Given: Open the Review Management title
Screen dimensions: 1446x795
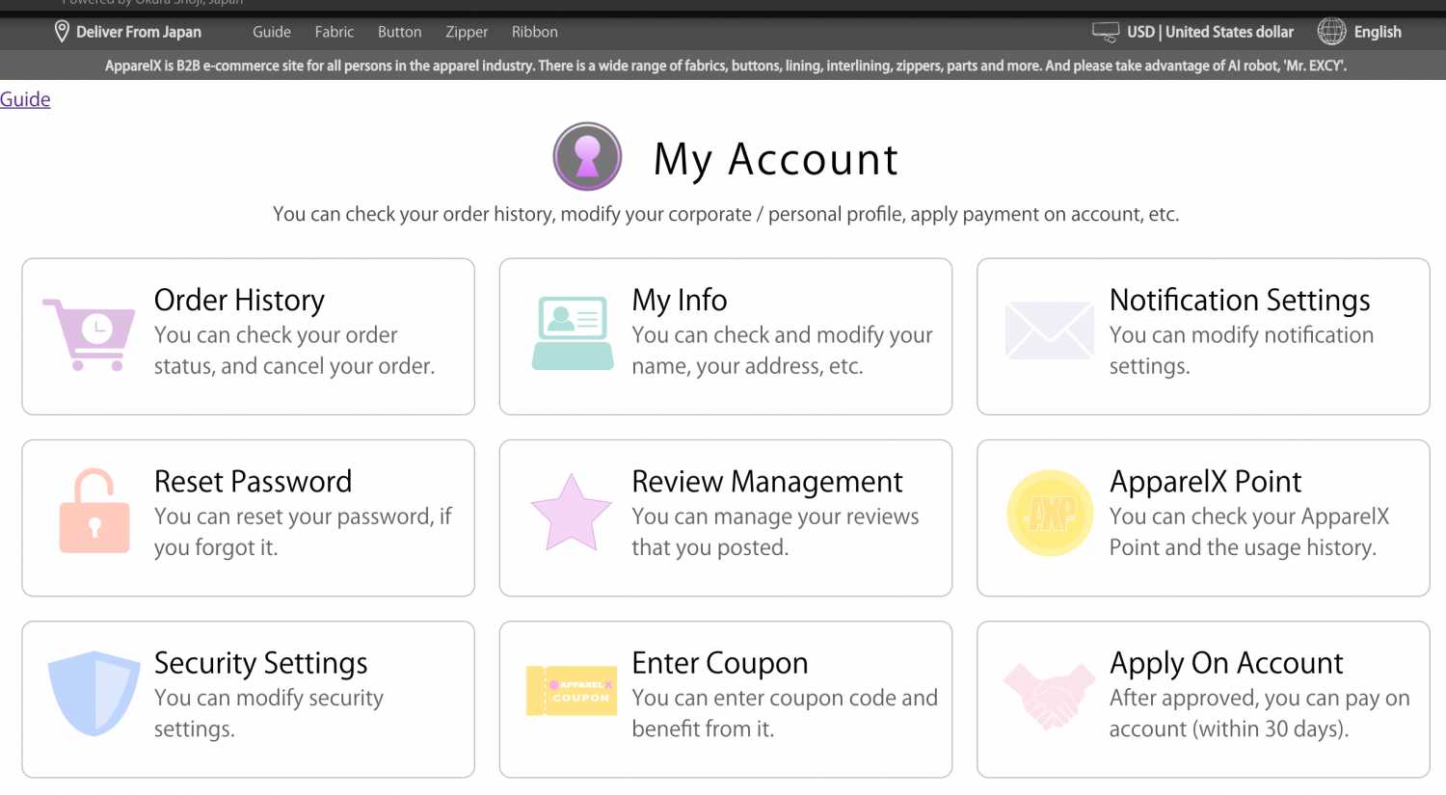Looking at the screenshot, I should pyautogui.click(x=767, y=481).
